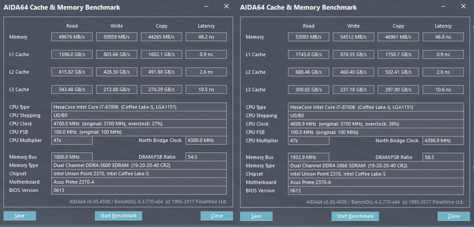The width and height of the screenshot is (474, 227).
Task: Click the Memory Type field showing DDR4-3866 SDRAM
Action: point(376,166)
